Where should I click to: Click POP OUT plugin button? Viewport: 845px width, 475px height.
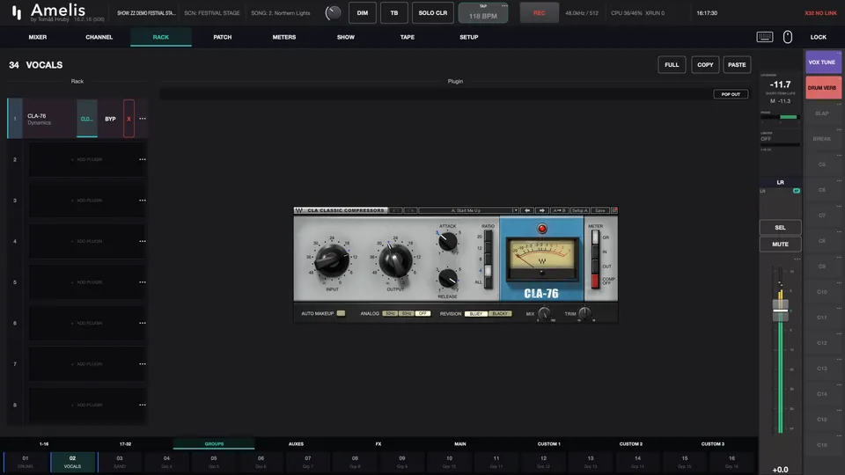click(731, 94)
